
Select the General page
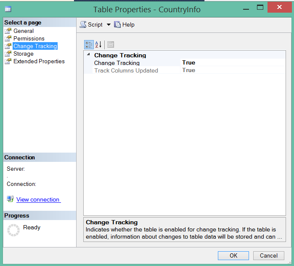click(24, 31)
